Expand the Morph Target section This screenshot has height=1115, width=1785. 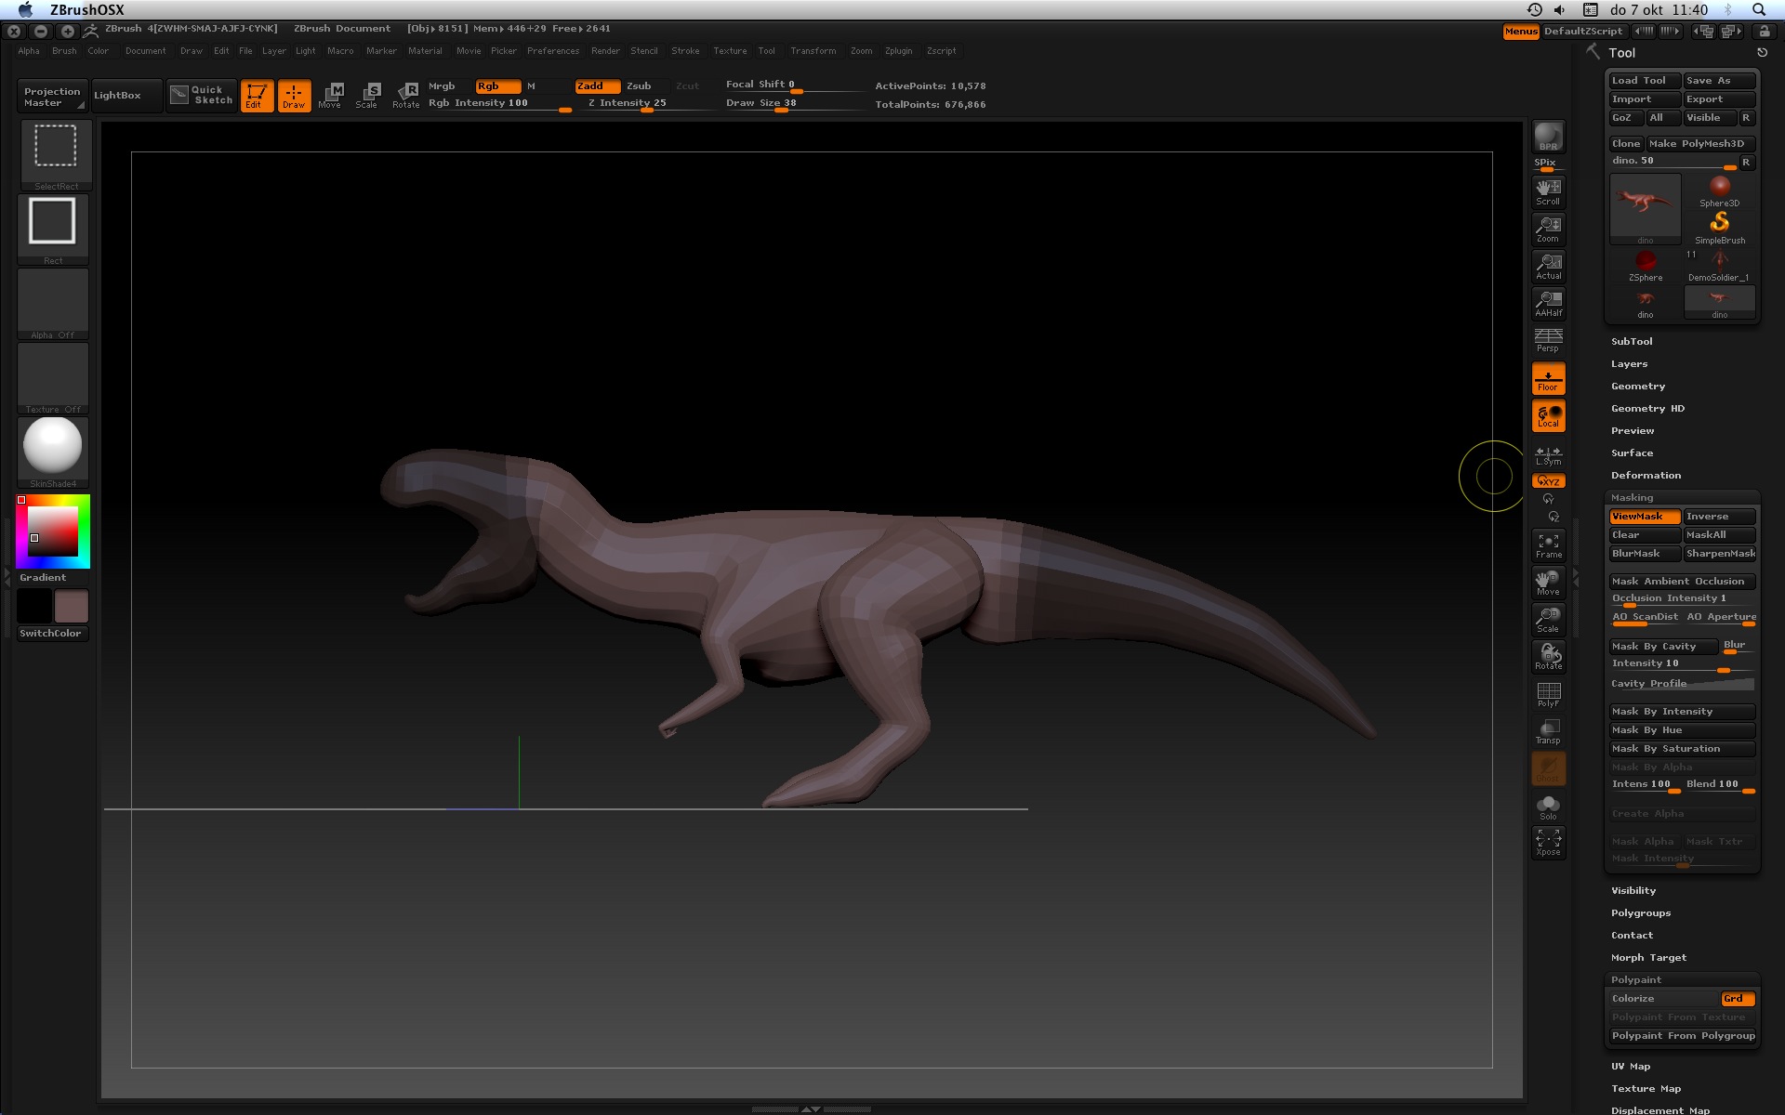pos(1648,957)
